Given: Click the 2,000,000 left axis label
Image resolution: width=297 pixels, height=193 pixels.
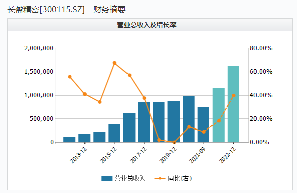Looking at the screenshot, I should (x=38, y=48).
